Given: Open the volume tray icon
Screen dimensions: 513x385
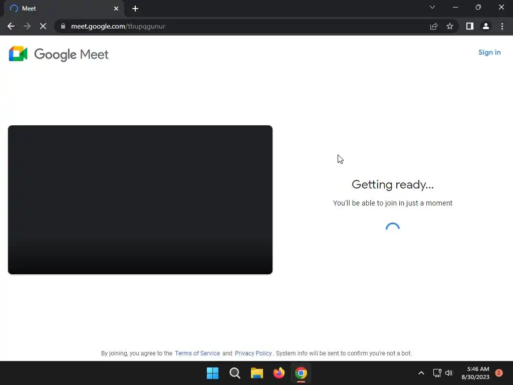Looking at the screenshot, I should [x=449, y=373].
